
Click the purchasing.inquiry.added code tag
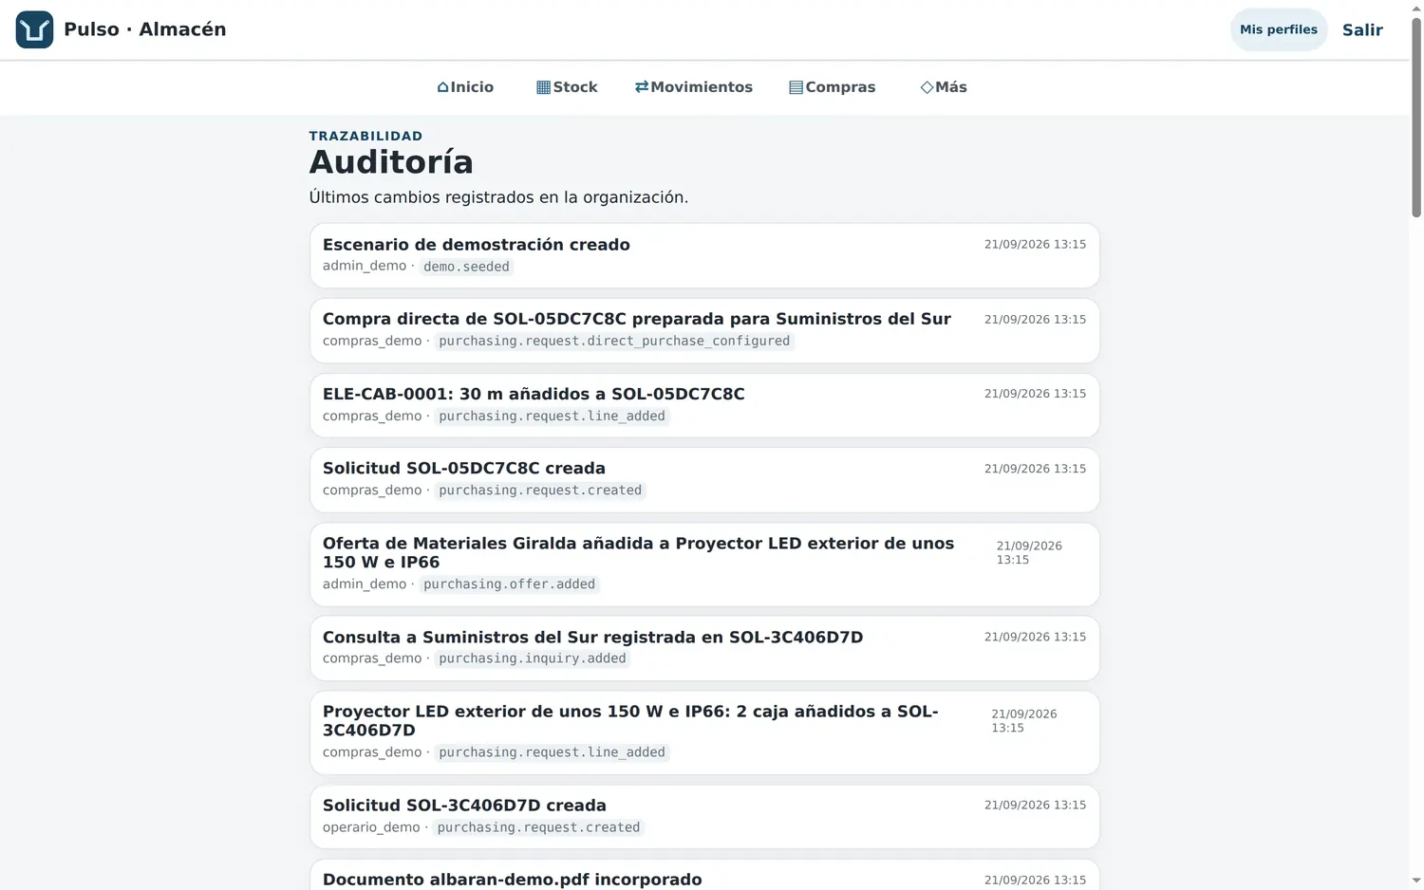tap(533, 658)
